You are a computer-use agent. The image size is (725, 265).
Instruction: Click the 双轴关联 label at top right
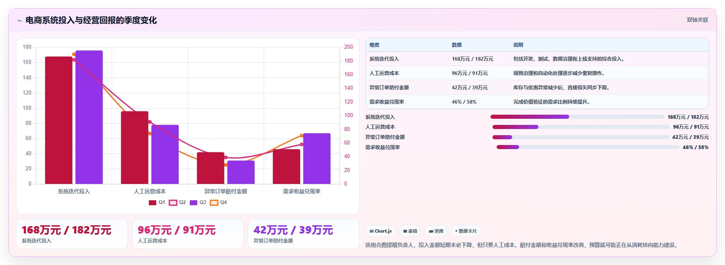[697, 20]
